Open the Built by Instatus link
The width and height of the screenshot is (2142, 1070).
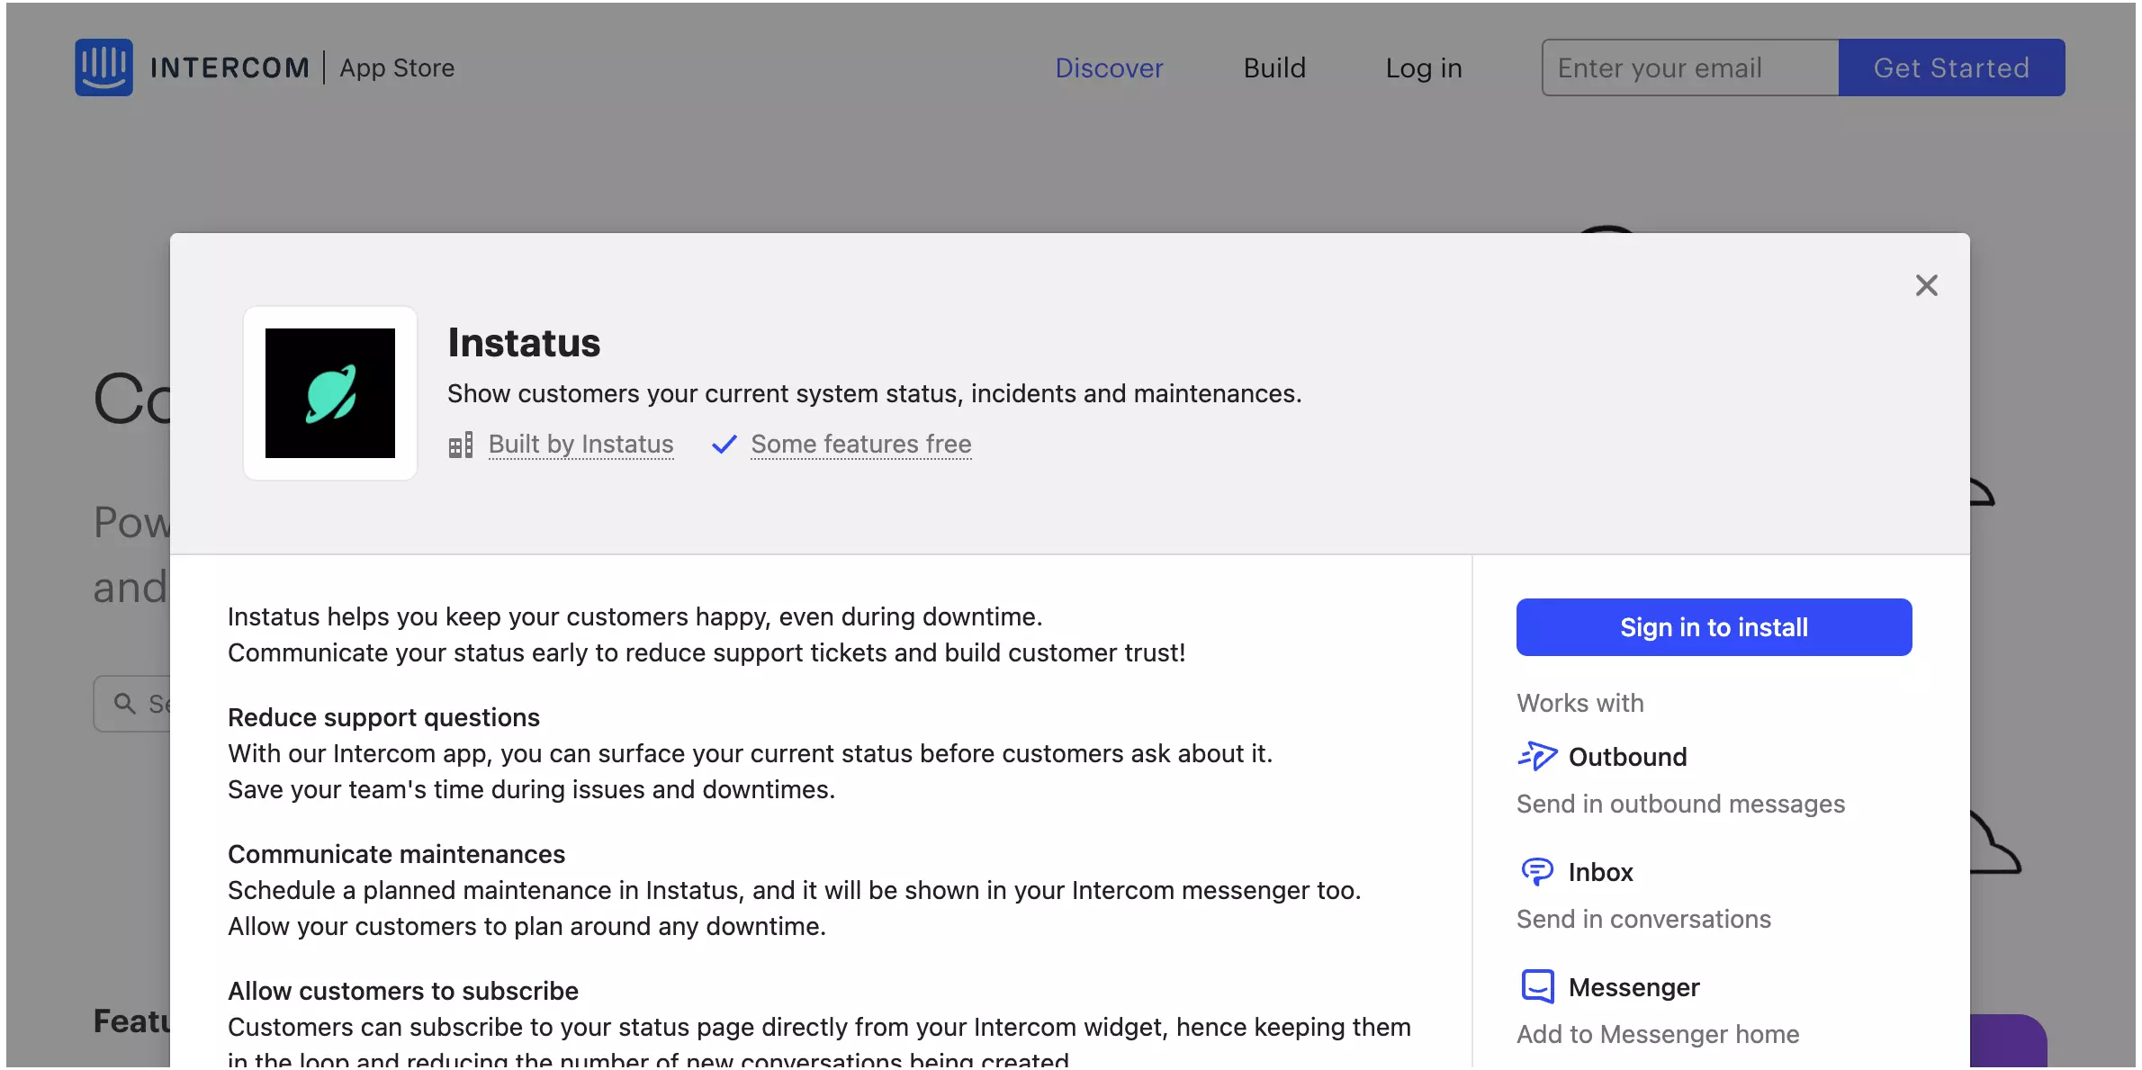580,445
